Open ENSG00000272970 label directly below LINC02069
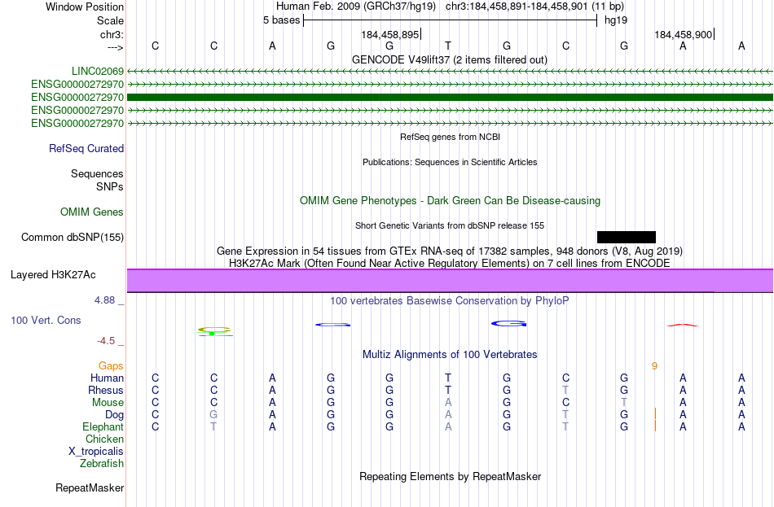Screen dimensions: 774x507 (x=77, y=85)
